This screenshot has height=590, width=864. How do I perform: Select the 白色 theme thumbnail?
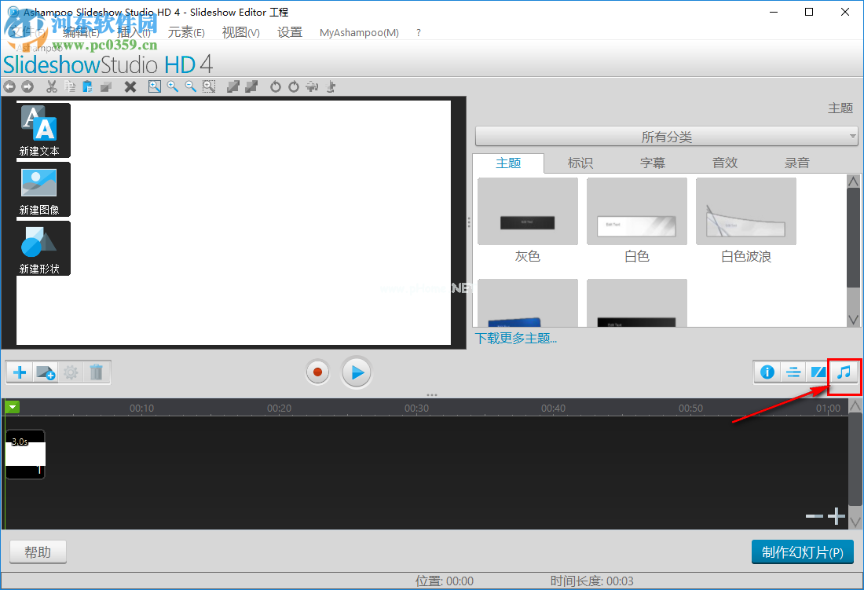click(x=636, y=211)
